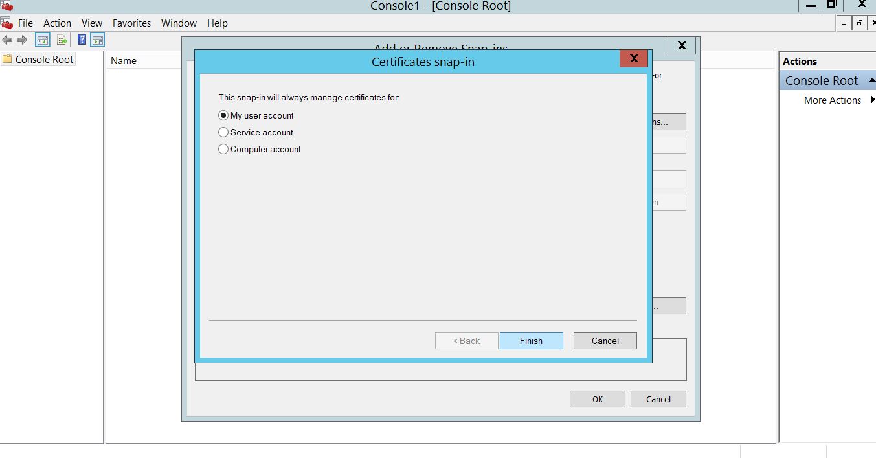Viewport: 876px width, 458px height.
Task: Close Certificates snap-in with red X
Action: tap(633, 59)
